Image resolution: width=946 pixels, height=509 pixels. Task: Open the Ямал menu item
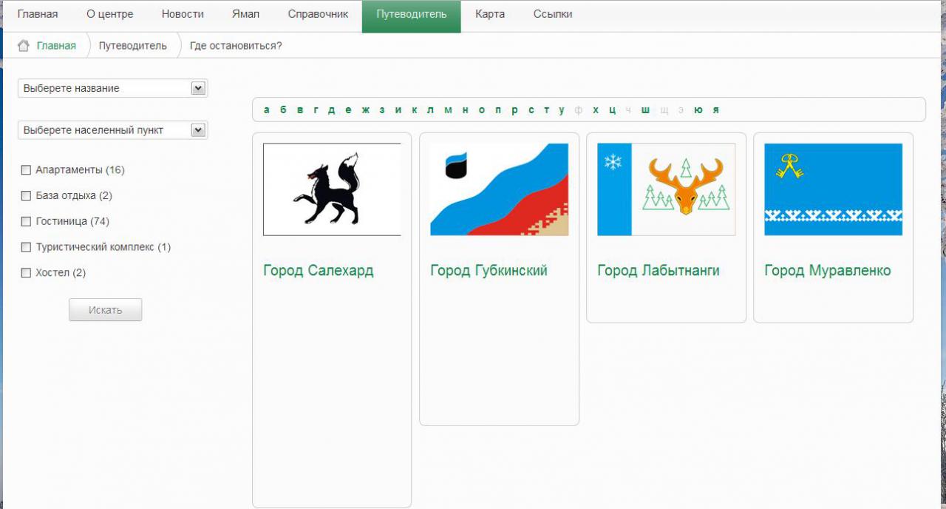[245, 14]
